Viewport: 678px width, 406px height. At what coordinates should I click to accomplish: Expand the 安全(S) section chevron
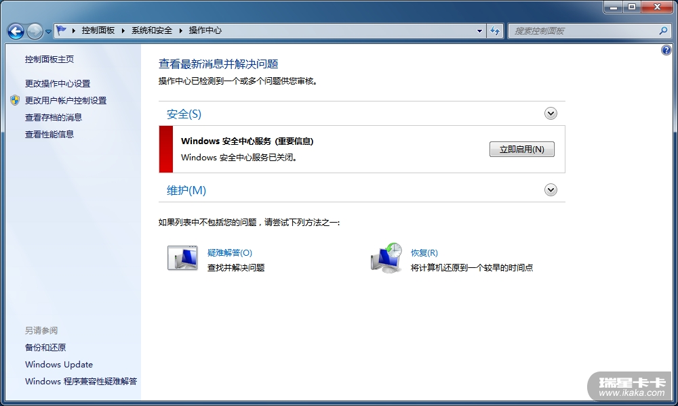click(x=551, y=114)
